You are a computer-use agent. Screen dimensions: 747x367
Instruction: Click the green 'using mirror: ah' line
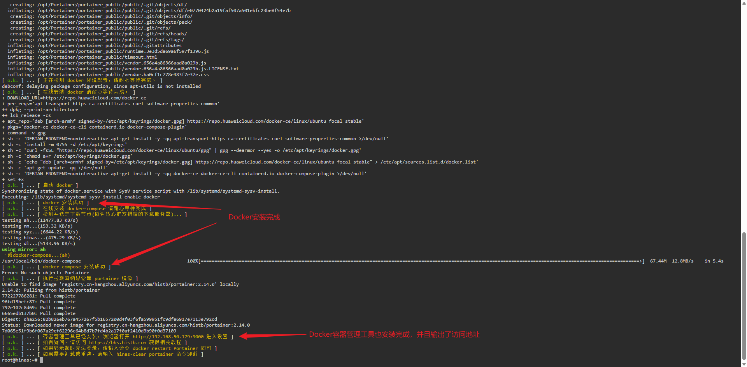[24, 249]
